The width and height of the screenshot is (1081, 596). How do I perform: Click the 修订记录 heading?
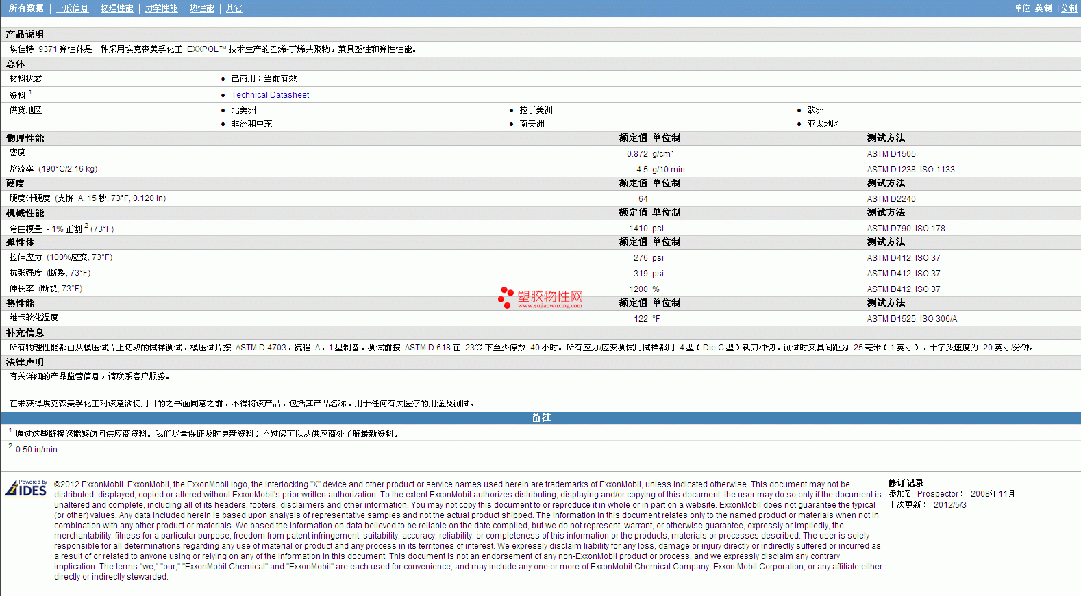pyautogui.click(x=906, y=483)
